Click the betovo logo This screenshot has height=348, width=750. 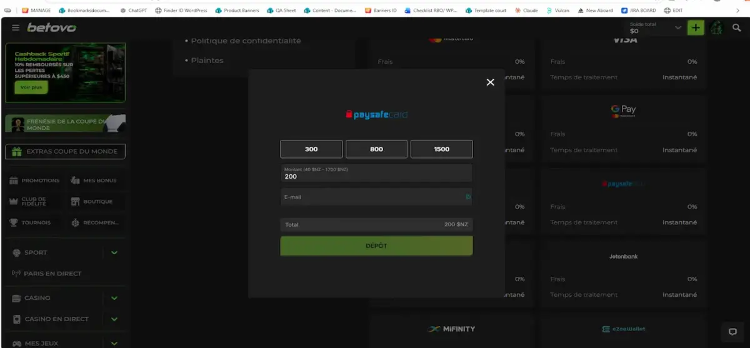(x=51, y=28)
